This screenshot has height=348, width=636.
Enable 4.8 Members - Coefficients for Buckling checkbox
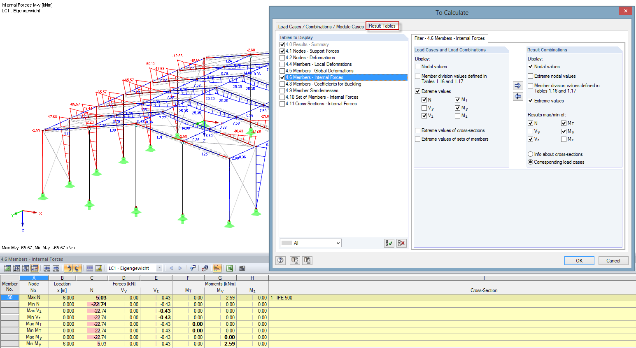click(282, 84)
